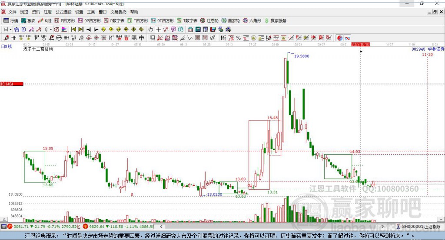Restore the inner chart window
The width and height of the screenshot is (445, 240).
tap(435, 12)
